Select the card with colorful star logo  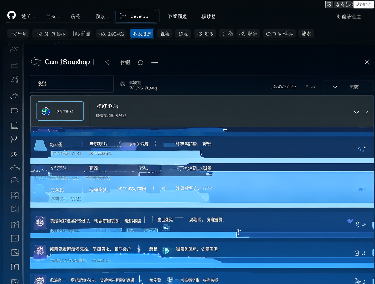[x=60, y=111]
